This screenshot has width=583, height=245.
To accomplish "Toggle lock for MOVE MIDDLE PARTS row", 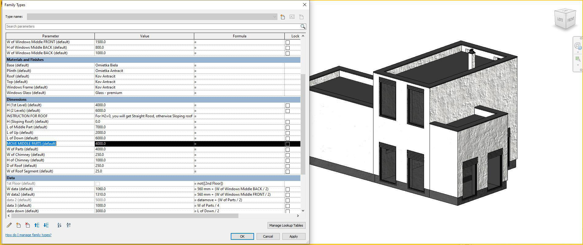I will tap(288, 144).
